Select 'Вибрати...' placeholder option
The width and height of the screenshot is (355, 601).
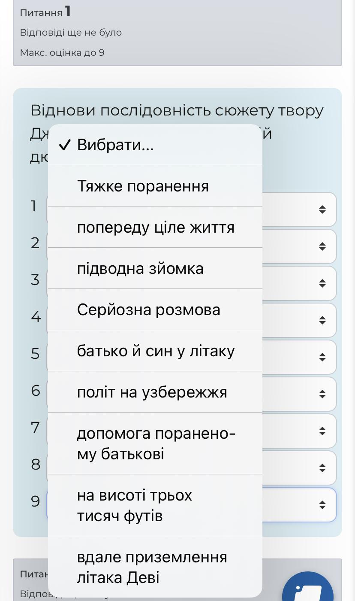click(x=154, y=145)
